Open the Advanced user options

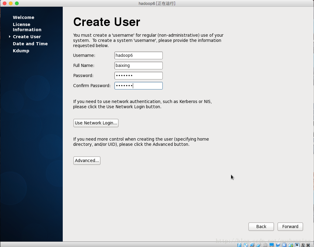click(x=87, y=160)
